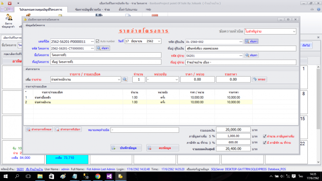Open Microsoft Store from the taskbar
The height and width of the screenshot is (181, 322).
coord(51,176)
